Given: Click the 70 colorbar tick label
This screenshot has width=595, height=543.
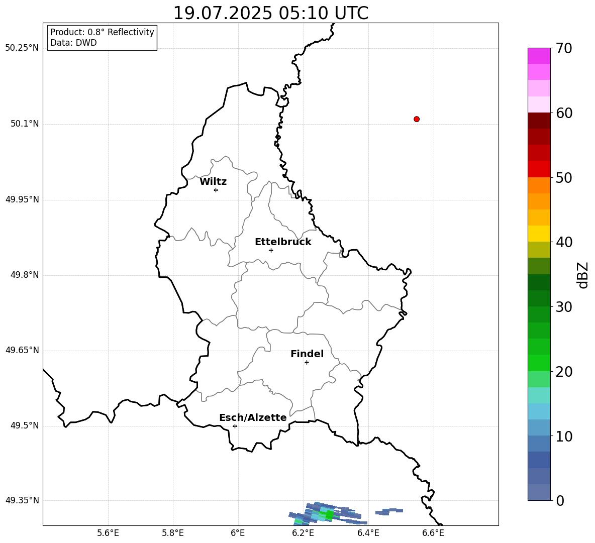Looking at the screenshot, I should click(564, 49).
